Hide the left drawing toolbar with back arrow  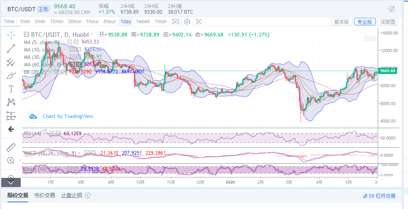click(x=11, y=129)
